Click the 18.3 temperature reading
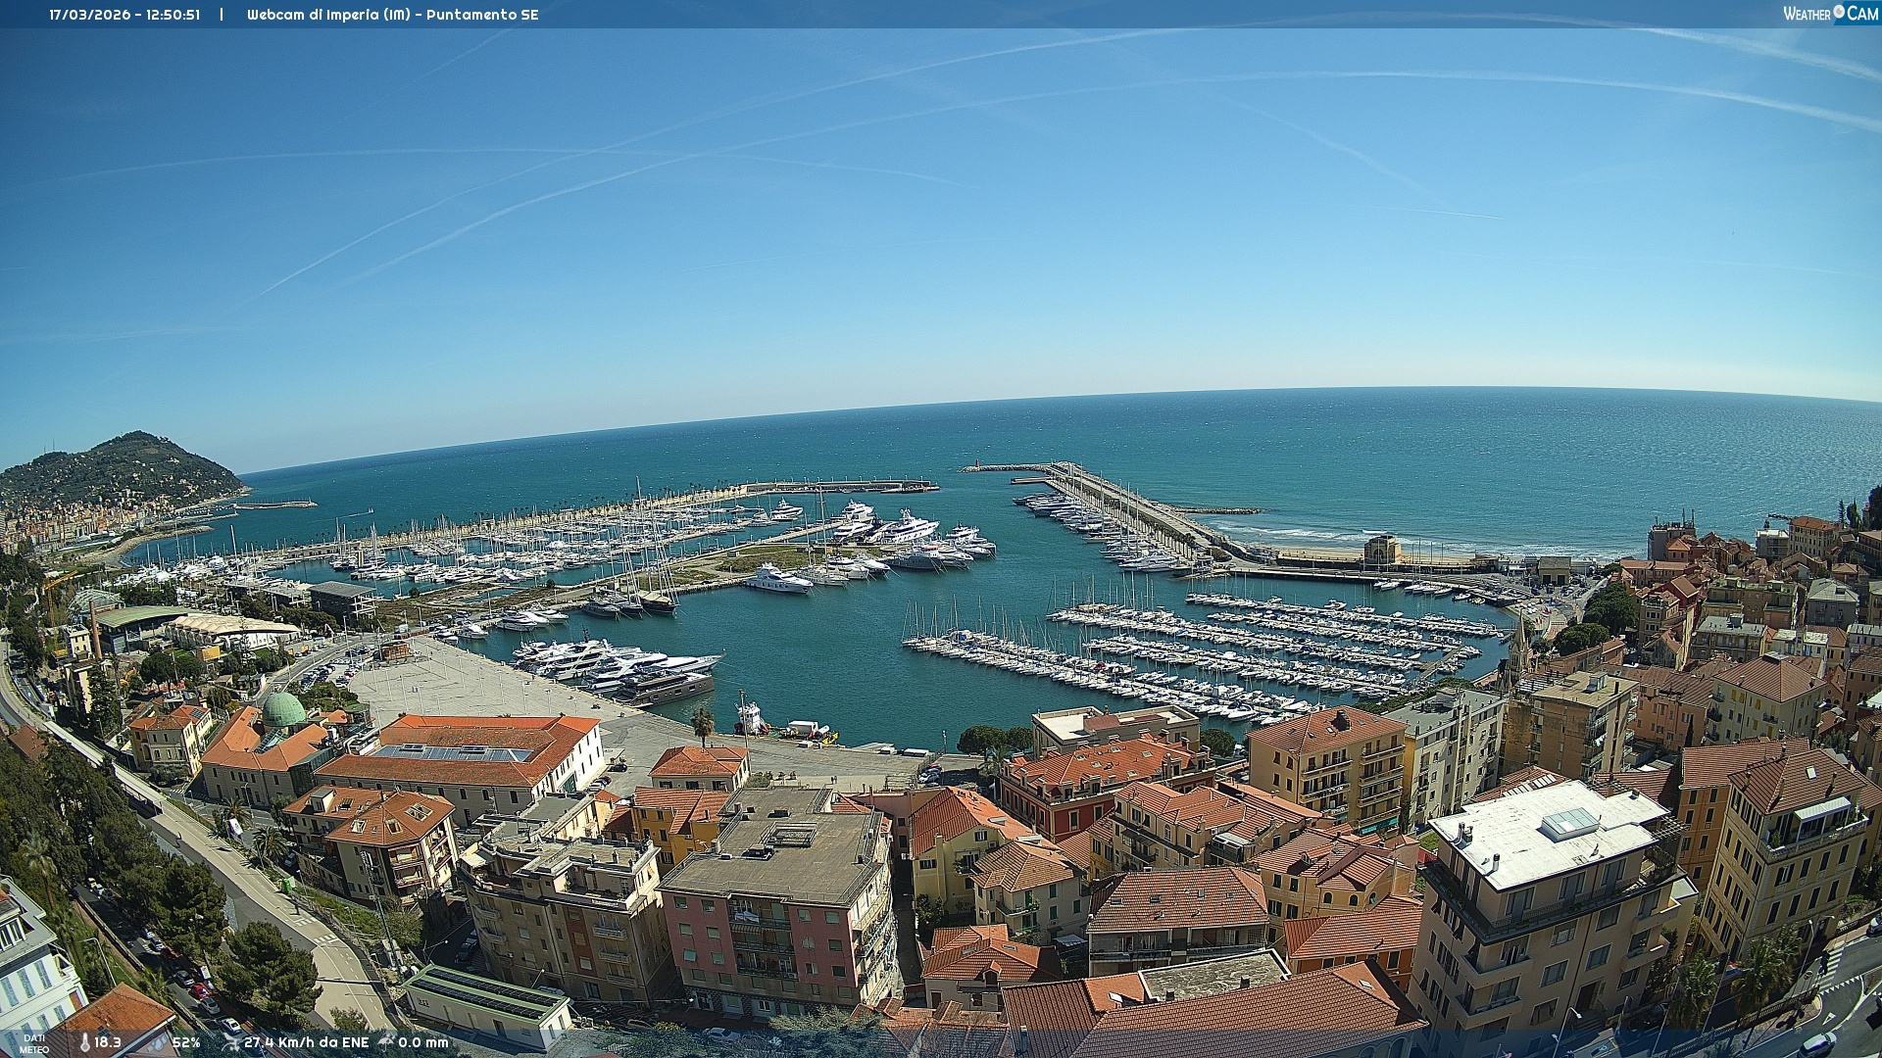Image resolution: width=1882 pixels, height=1058 pixels. click(108, 1042)
